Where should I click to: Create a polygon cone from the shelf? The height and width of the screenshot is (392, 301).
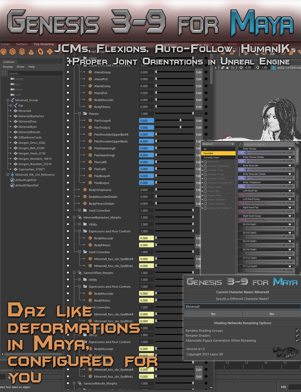click(x=31, y=52)
